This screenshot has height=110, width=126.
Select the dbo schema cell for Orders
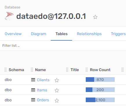(x=8, y=100)
